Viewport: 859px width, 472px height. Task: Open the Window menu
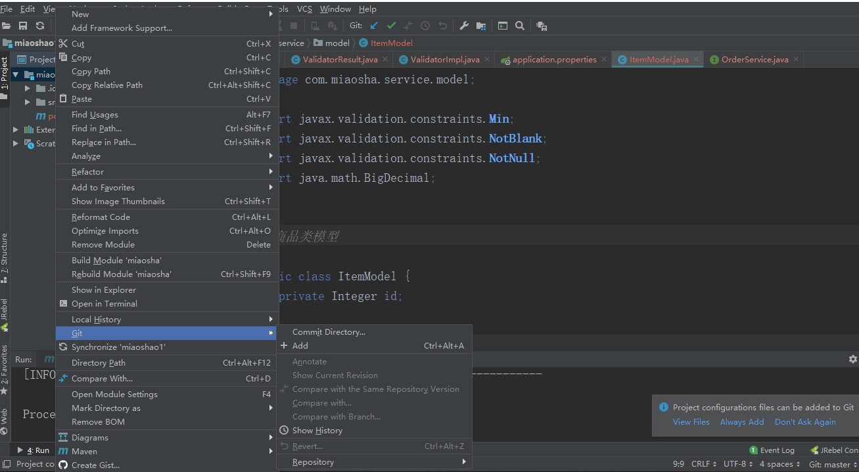click(x=335, y=9)
